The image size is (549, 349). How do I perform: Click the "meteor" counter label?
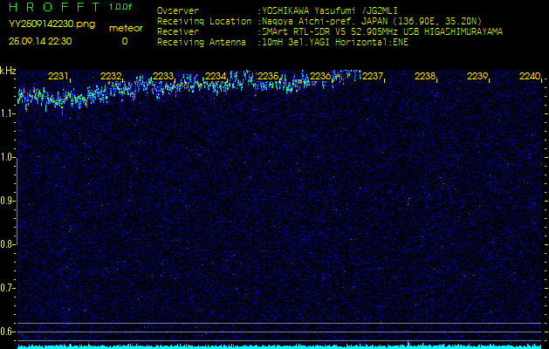coord(126,28)
